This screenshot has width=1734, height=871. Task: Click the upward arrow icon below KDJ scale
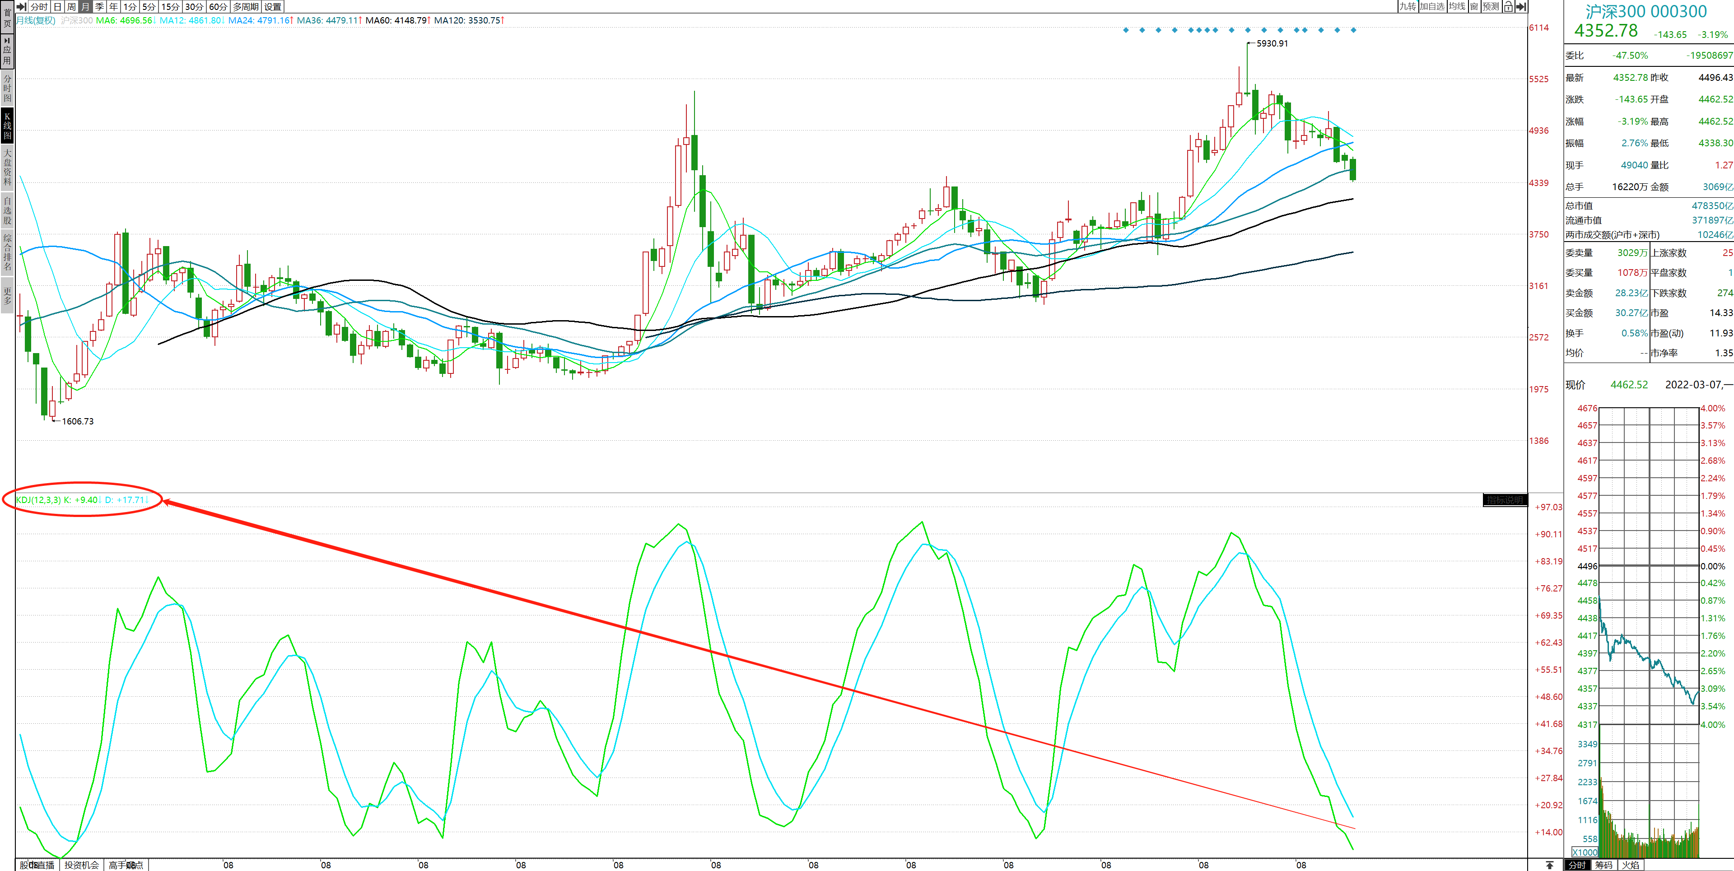click(x=1550, y=865)
